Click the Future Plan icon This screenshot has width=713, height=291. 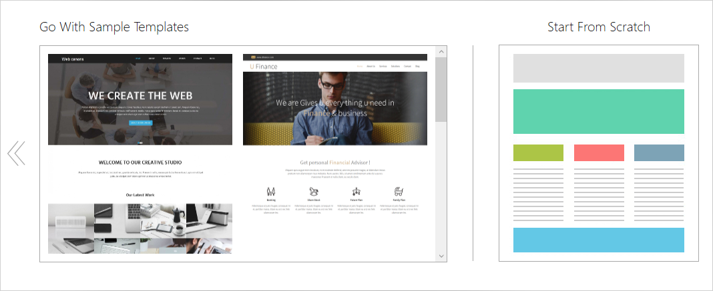tap(355, 191)
